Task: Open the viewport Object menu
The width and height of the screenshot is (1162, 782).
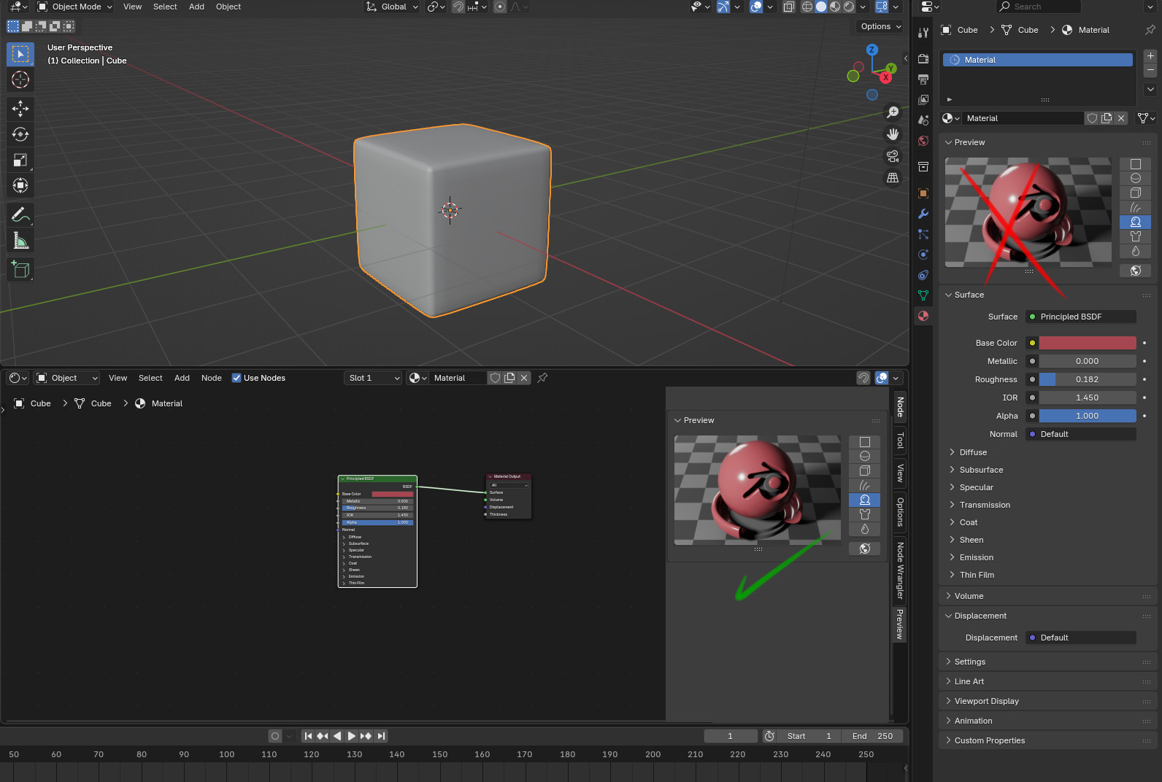Action: point(228,7)
